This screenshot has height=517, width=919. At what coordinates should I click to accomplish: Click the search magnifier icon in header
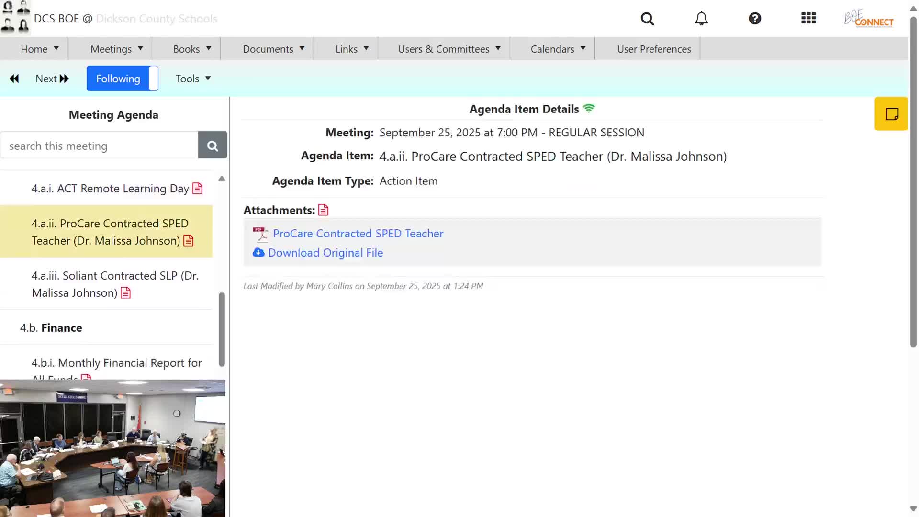[x=647, y=19]
